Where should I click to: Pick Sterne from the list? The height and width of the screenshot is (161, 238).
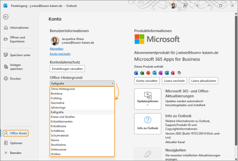tap(82, 140)
